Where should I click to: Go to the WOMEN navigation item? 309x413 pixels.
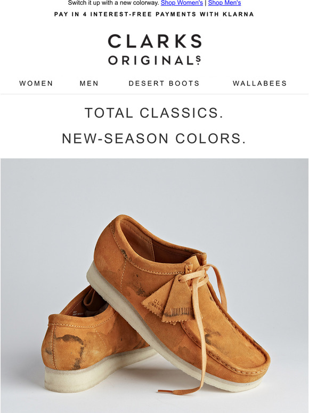[36, 83]
